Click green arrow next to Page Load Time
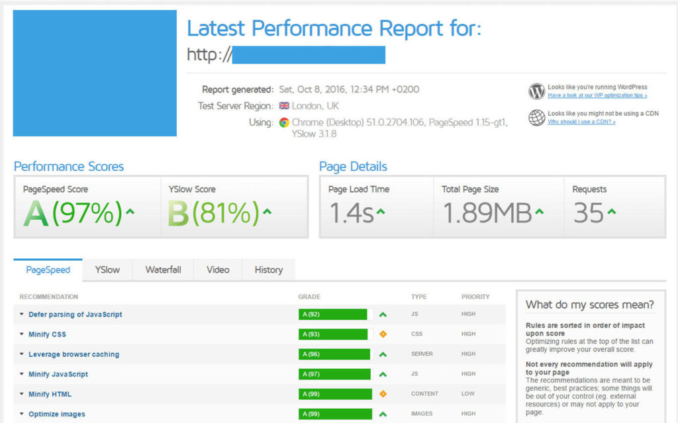Screen dimensions: 678x423 click(x=381, y=212)
